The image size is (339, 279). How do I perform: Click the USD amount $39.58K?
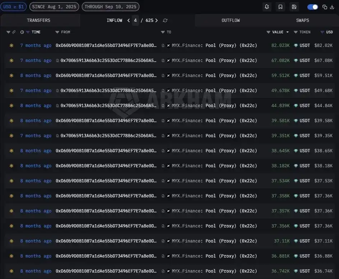tap(324, 121)
